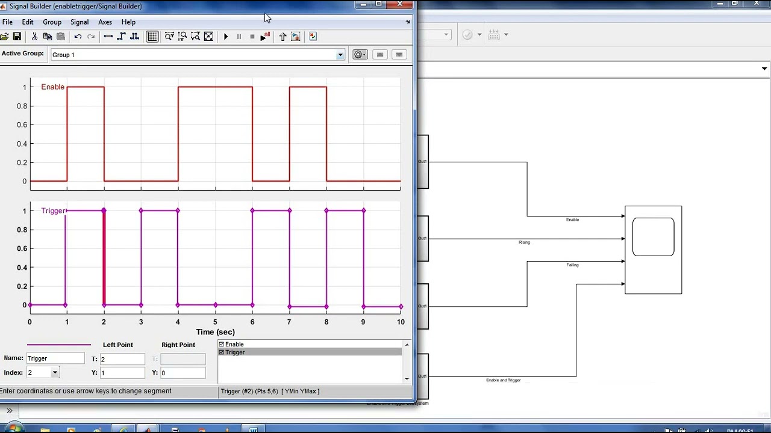Image resolution: width=771 pixels, height=433 pixels.
Task: Click the Rising signal label in model
Action: pyautogui.click(x=524, y=242)
